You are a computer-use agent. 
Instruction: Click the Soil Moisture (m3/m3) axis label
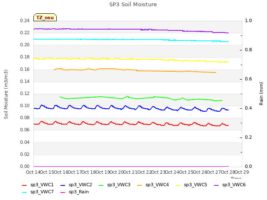(x=6, y=94)
